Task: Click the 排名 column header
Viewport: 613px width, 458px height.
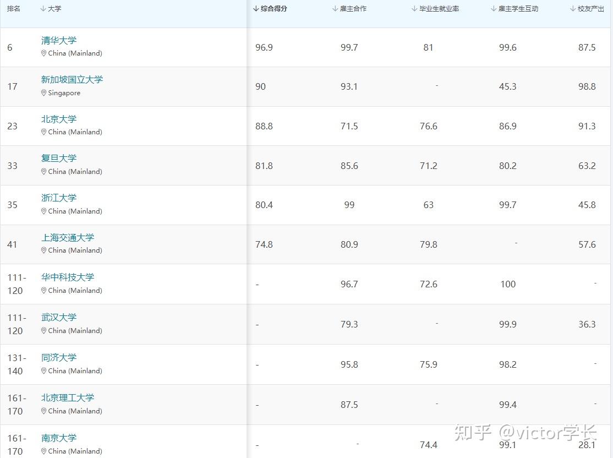Action: (14, 9)
